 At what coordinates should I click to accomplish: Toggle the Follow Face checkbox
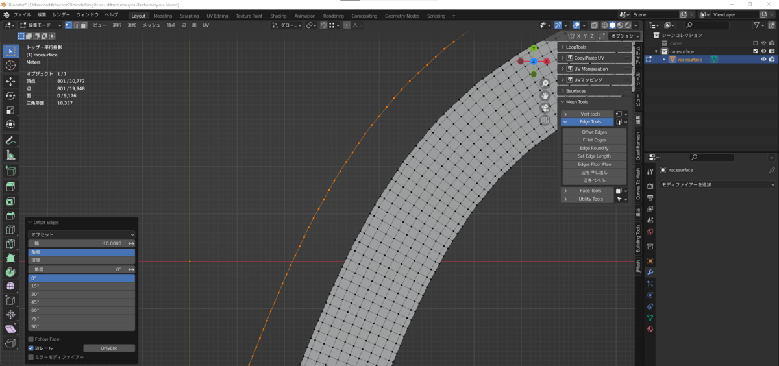(31, 339)
